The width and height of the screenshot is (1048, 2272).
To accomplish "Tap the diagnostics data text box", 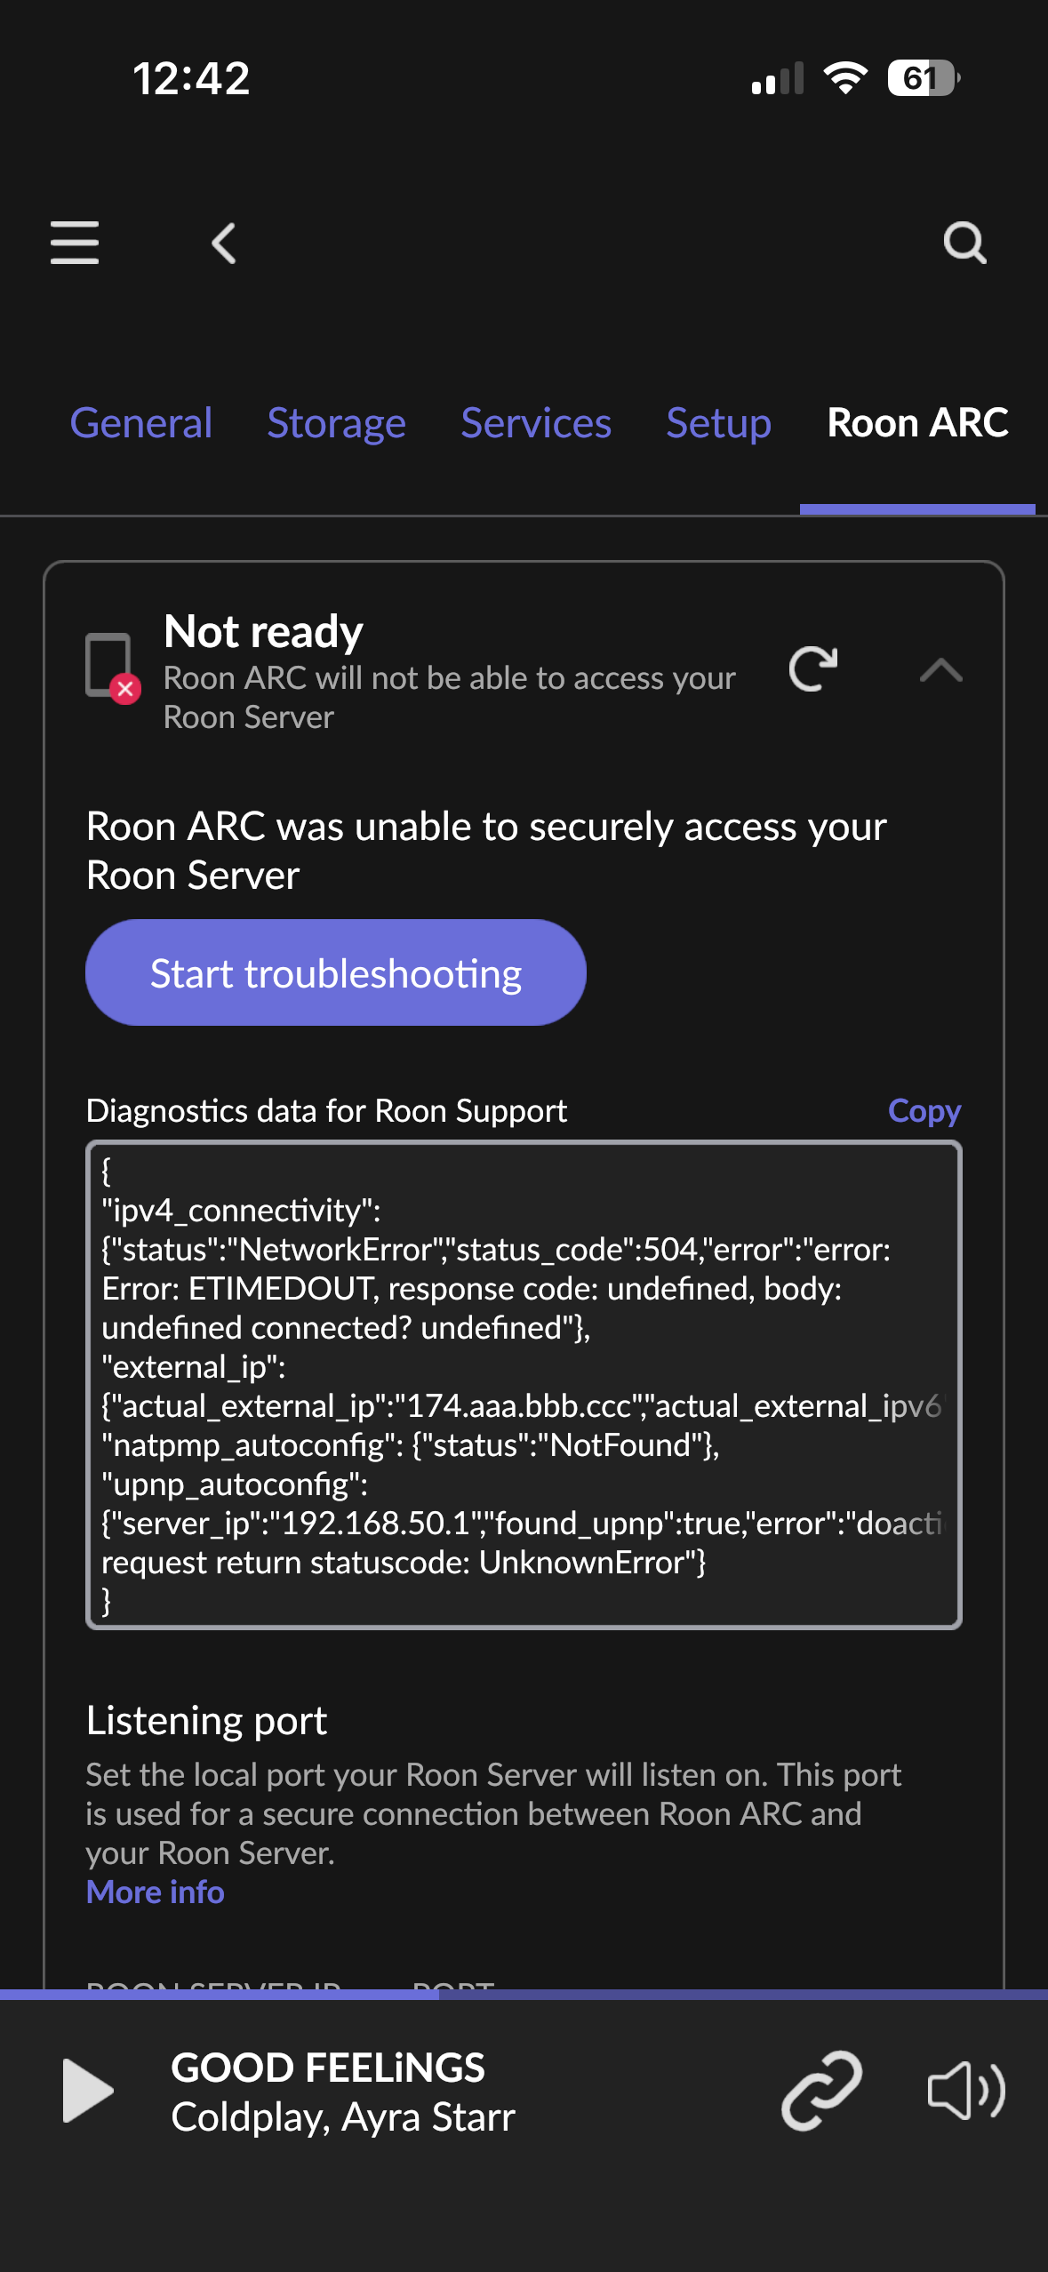I will pyautogui.click(x=524, y=1384).
